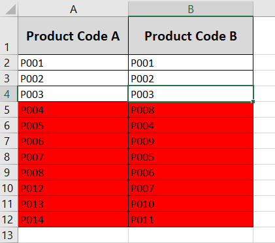275x243 pixels.
Task: Click cell A12 containing P014
Action: pos(73,219)
